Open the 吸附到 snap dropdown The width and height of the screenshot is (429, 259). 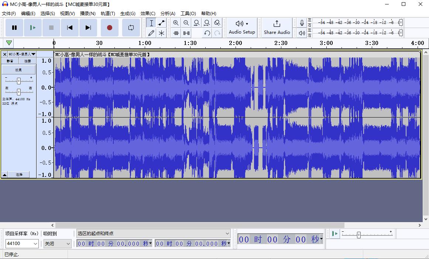click(58, 244)
